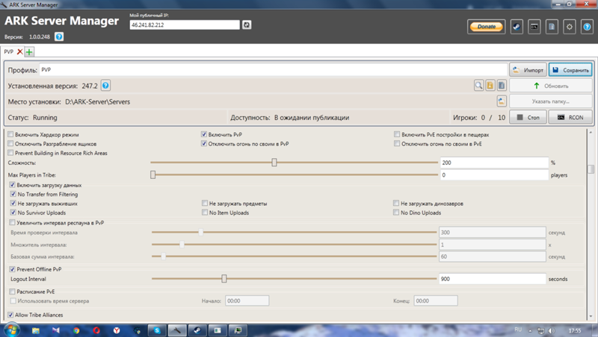The width and height of the screenshot is (598, 337).
Task: Open help via top-right question mark
Action: pyautogui.click(x=587, y=27)
